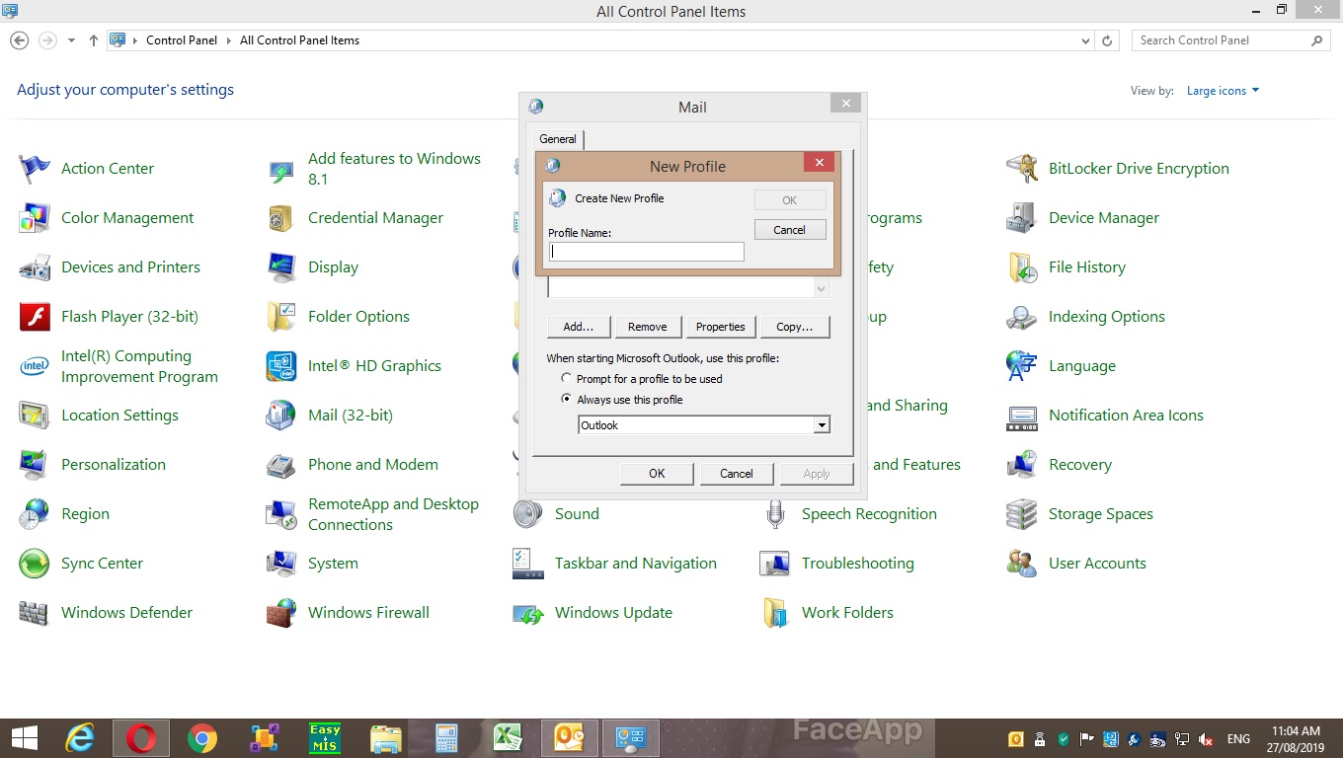Open the Location Settings icon
1343x758 pixels.
(35, 416)
